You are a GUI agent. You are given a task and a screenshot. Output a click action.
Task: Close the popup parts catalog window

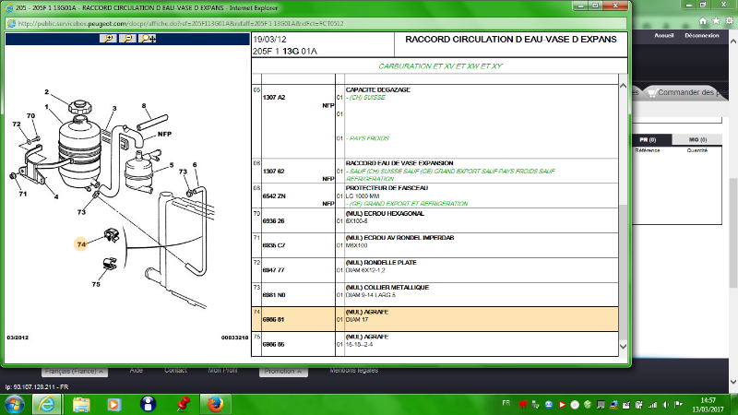pyautogui.click(x=615, y=6)
